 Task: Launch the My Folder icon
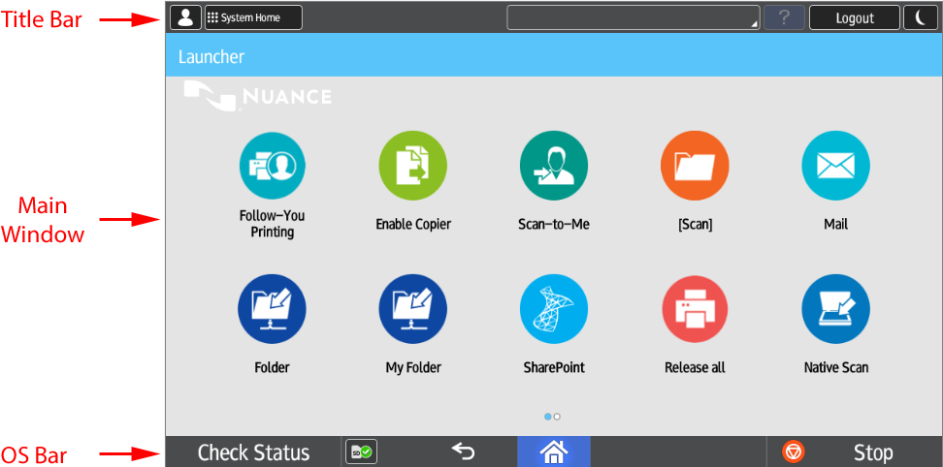coord(412,309)
